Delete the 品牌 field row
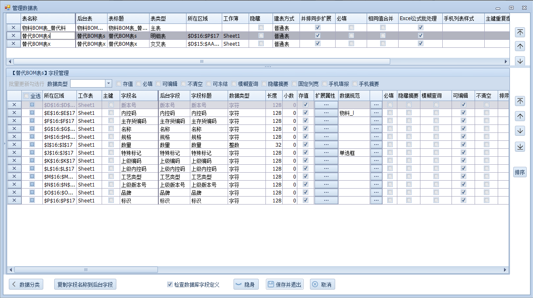The image size is (533, 298). 14,192
